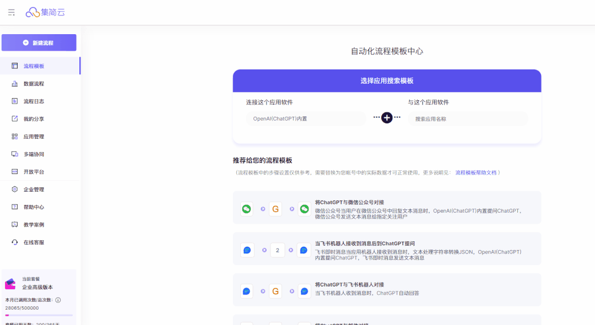The width and height of the screenshot is (595, 325).
Task: Click first Feishu icon in 接收到消息 template
Action: click(247, 250)
